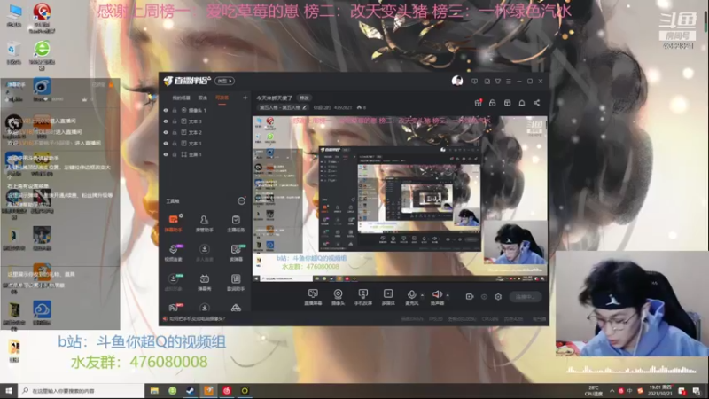Select the 文本 3 source row
Viewport: 709px width, 399px height.
click(206, 121)
